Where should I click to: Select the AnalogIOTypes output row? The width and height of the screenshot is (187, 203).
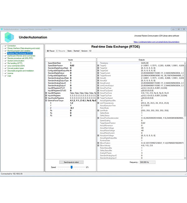click(x=141, y=153)
